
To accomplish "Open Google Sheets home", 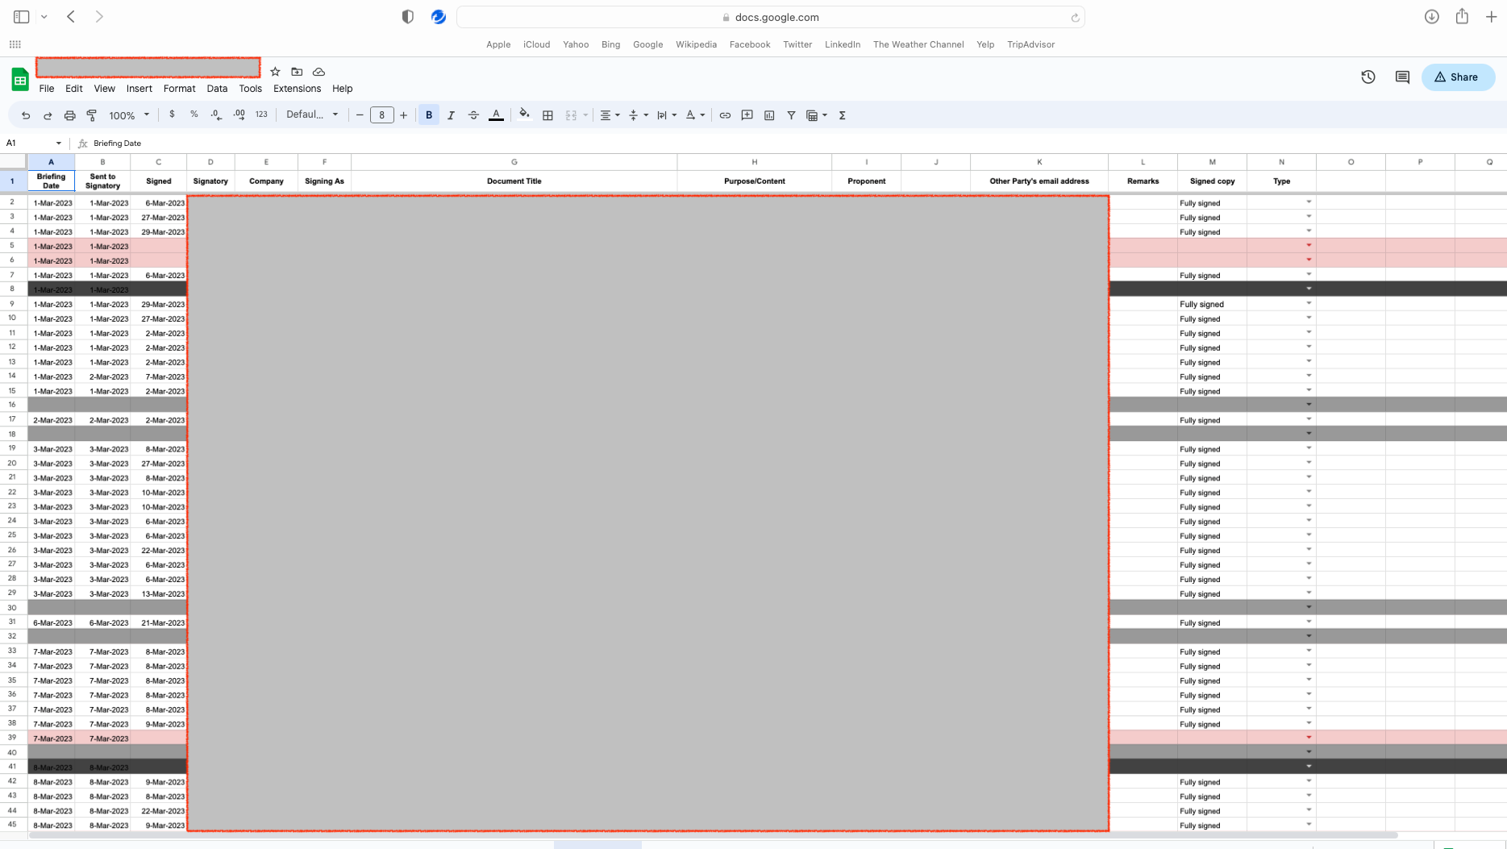I will [20, 80].
